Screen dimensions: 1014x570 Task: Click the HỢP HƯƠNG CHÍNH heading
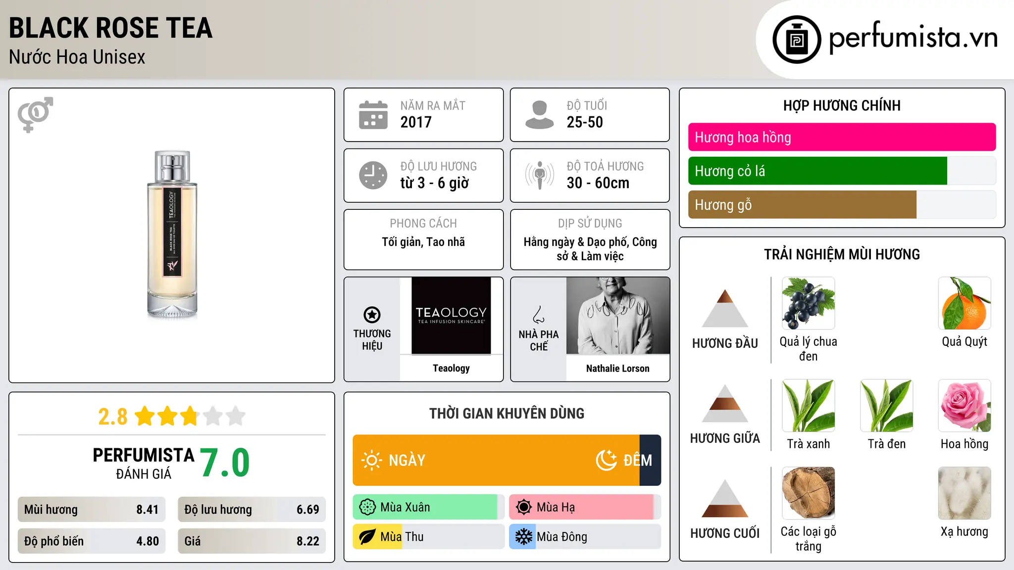pos(842,105)
